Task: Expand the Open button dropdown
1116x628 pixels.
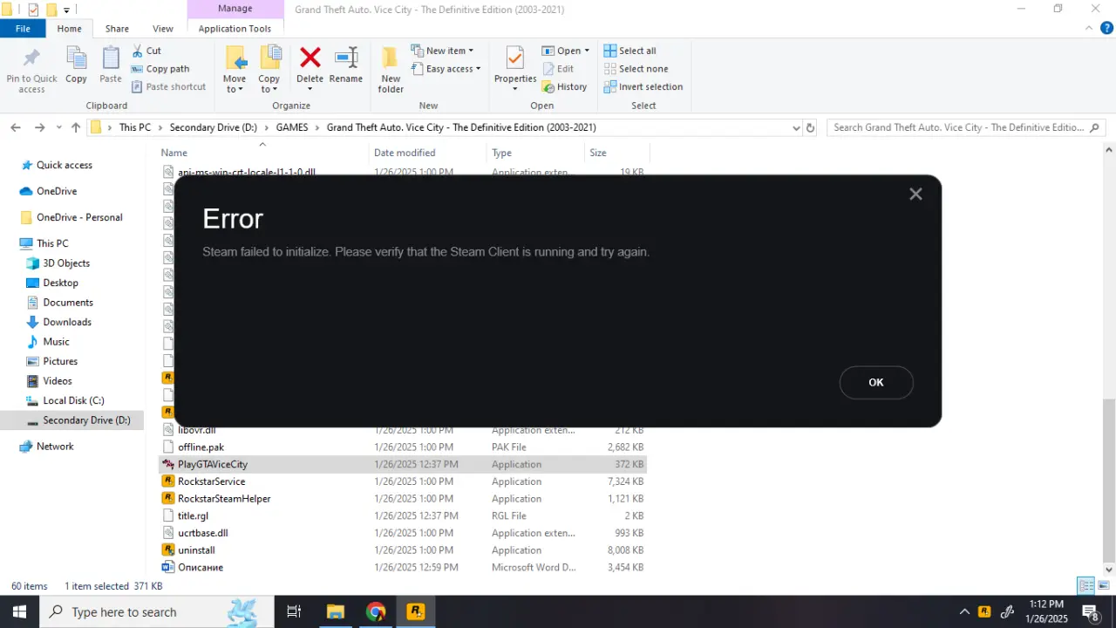Action: 586,51
